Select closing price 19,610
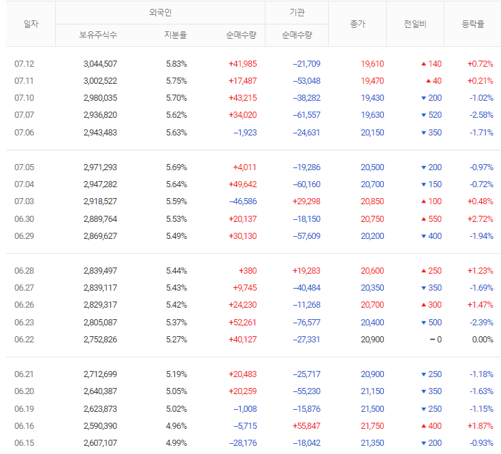This screenshot has height=454, width=501. tap(372, 64)
